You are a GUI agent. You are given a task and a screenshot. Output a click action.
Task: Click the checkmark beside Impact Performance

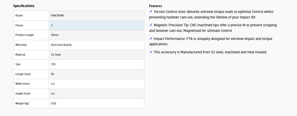(x=151, y=38)
